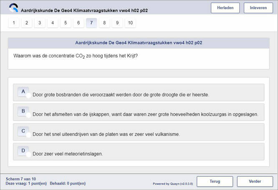Select answer B radio button

click(28, 115)
